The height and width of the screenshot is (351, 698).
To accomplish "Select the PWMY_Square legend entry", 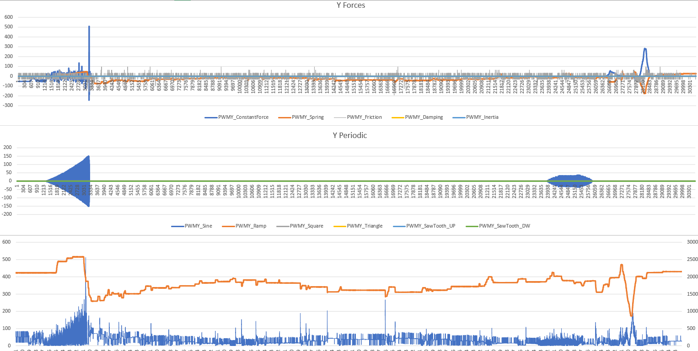I will coord(306,226).
